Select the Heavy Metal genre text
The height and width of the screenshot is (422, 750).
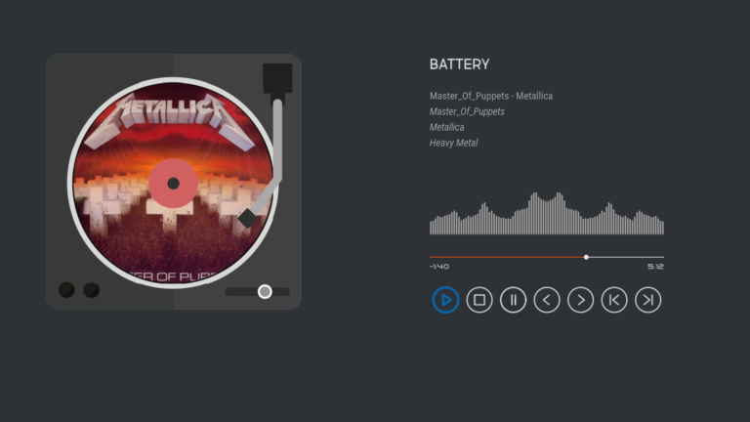pyautogui.click(x=453, y=143)
